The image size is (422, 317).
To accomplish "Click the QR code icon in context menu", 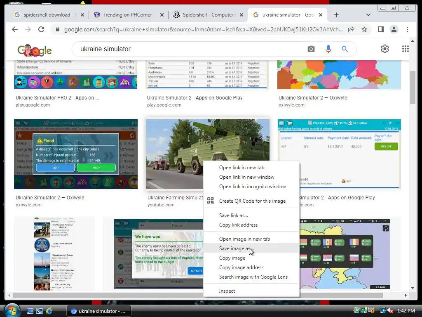I will tap(211, 201).
